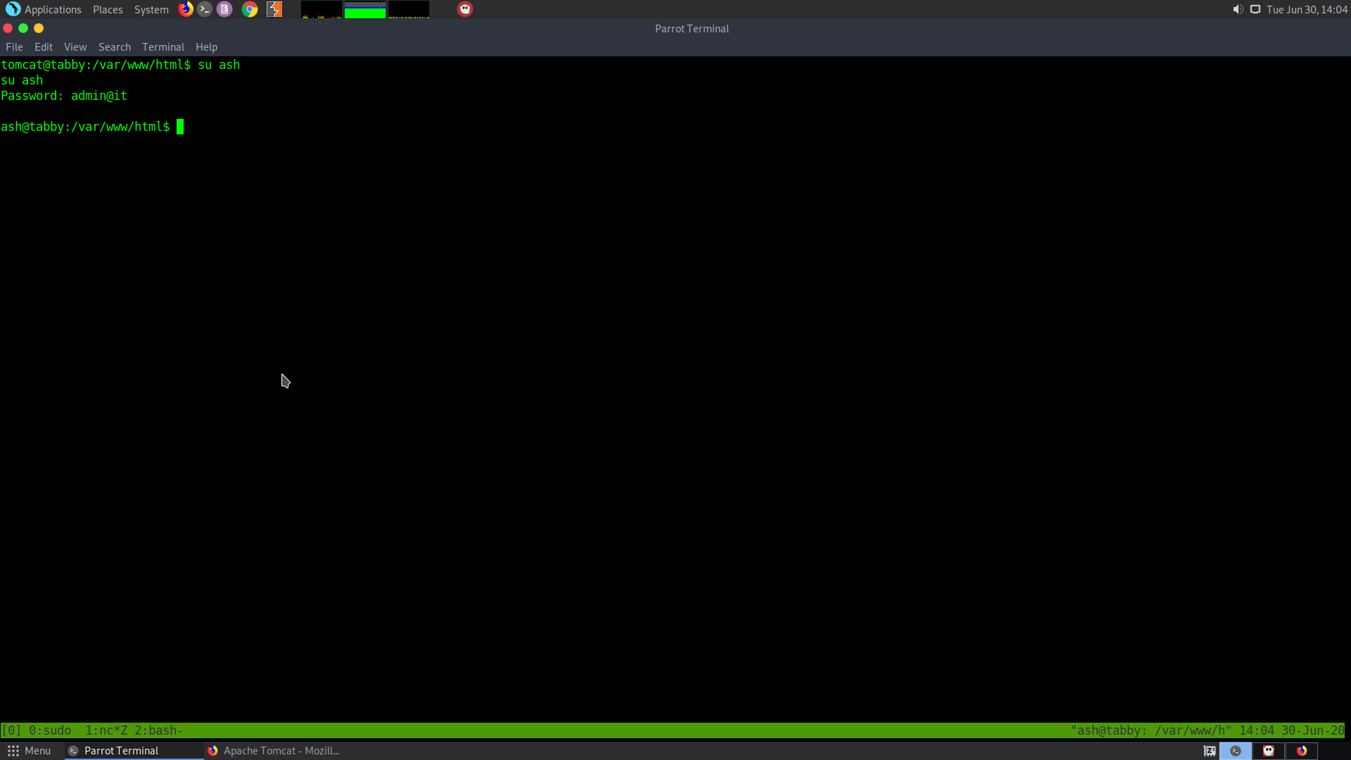Launch Firefox from the top panel

coord(186,9)
